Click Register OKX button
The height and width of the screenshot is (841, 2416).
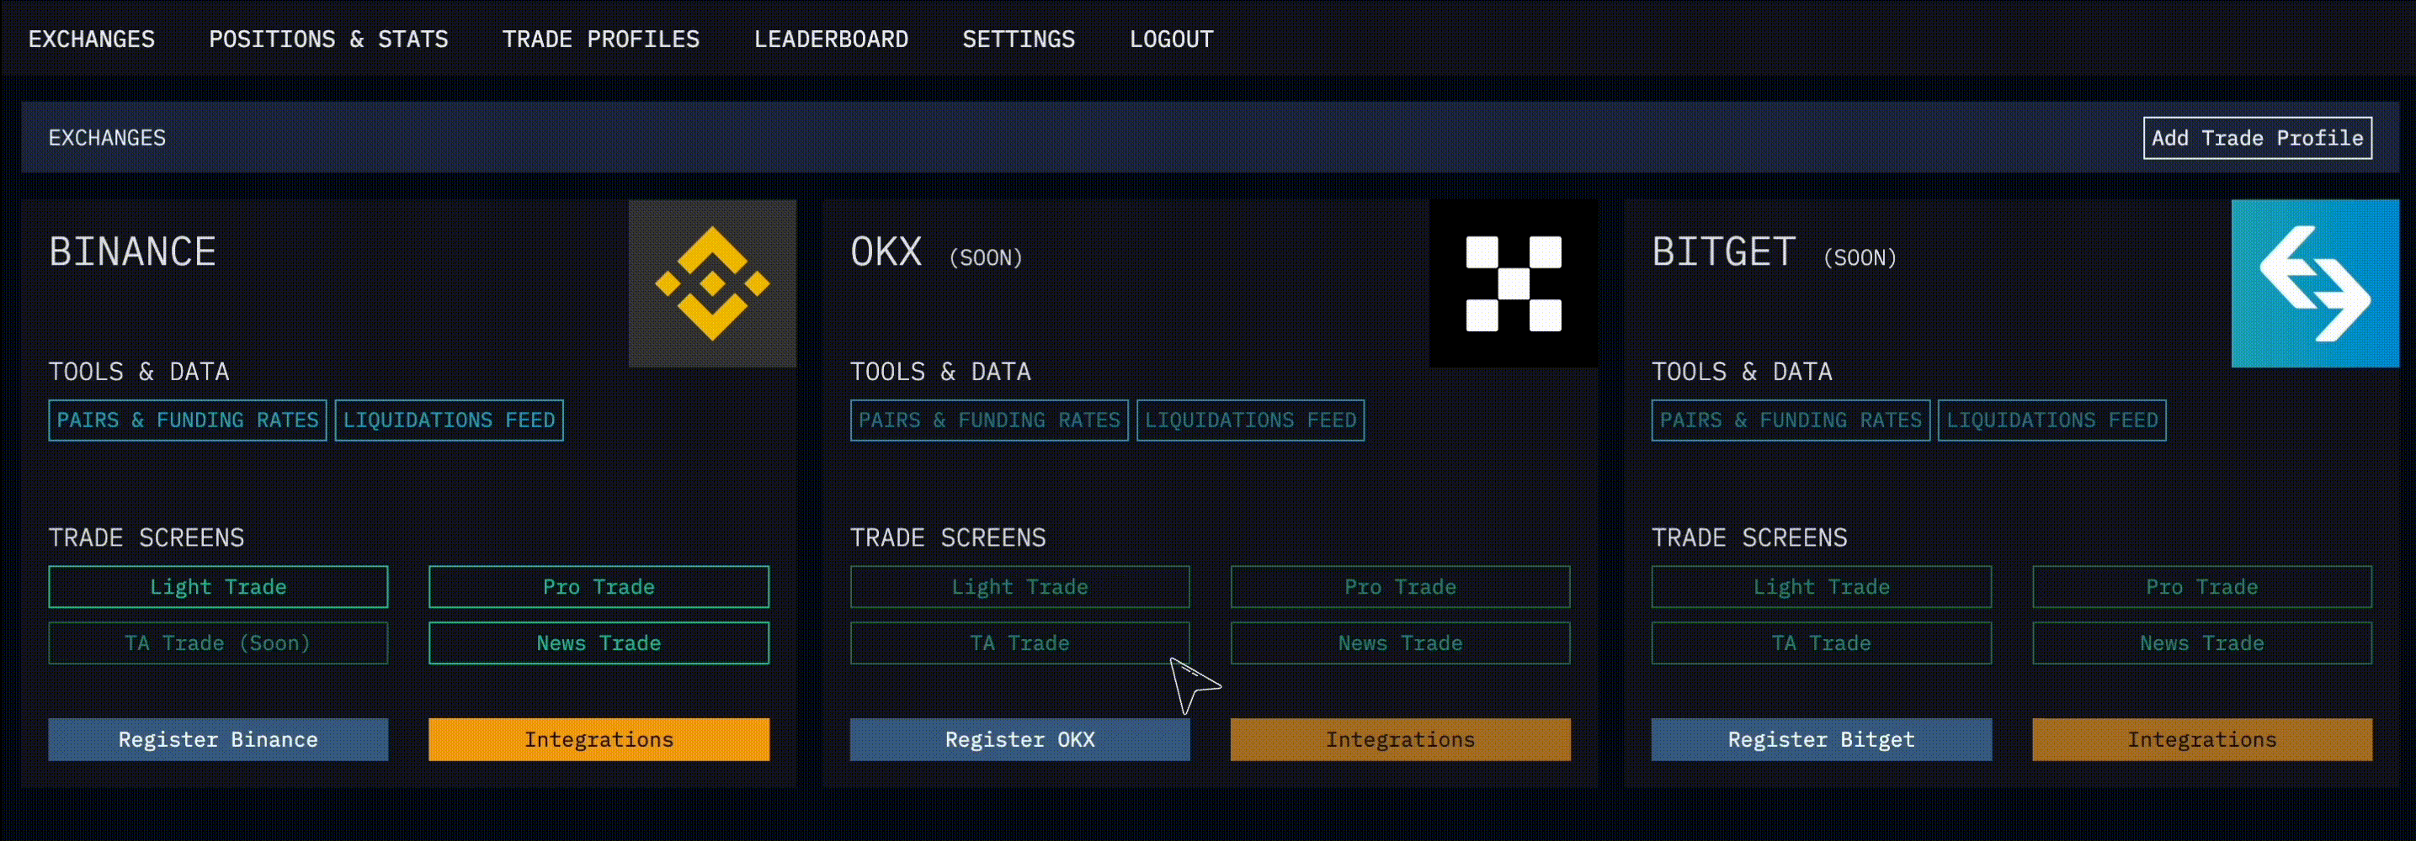1020,739
